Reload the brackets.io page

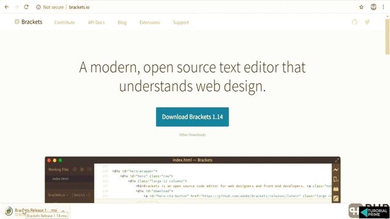(x=26, y=7)
